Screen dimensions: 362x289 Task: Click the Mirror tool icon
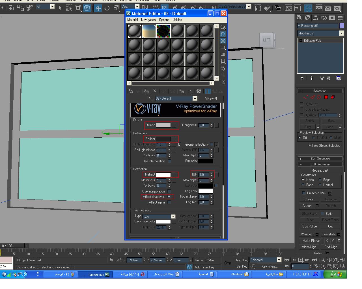[258, 8]
